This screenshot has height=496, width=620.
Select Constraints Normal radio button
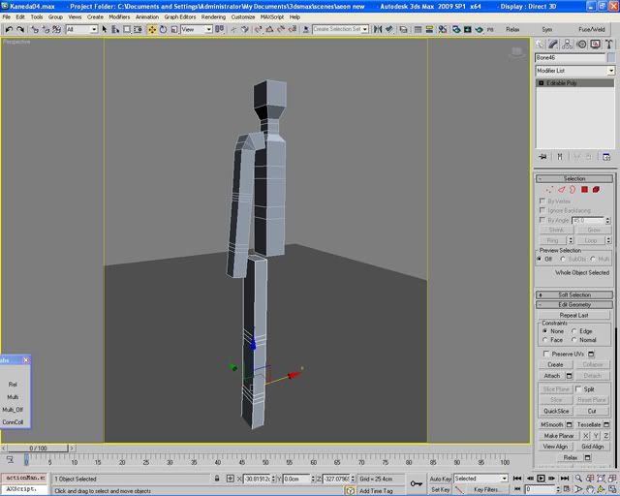(x=574, y=340)
